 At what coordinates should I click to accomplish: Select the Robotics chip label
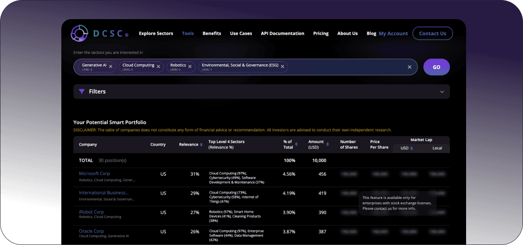coord(178,65)
